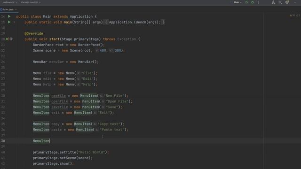Click Application.launch(args) on line 15

[x=135, y=22]
